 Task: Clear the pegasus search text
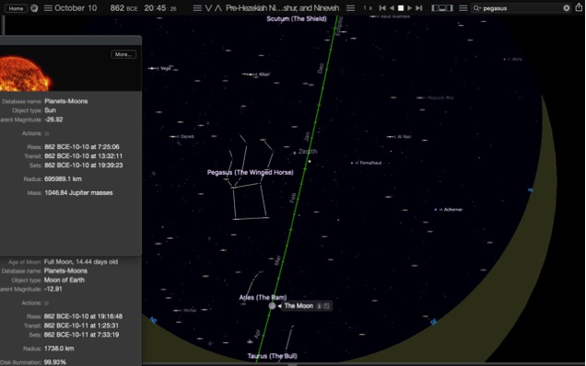point(567,8)
